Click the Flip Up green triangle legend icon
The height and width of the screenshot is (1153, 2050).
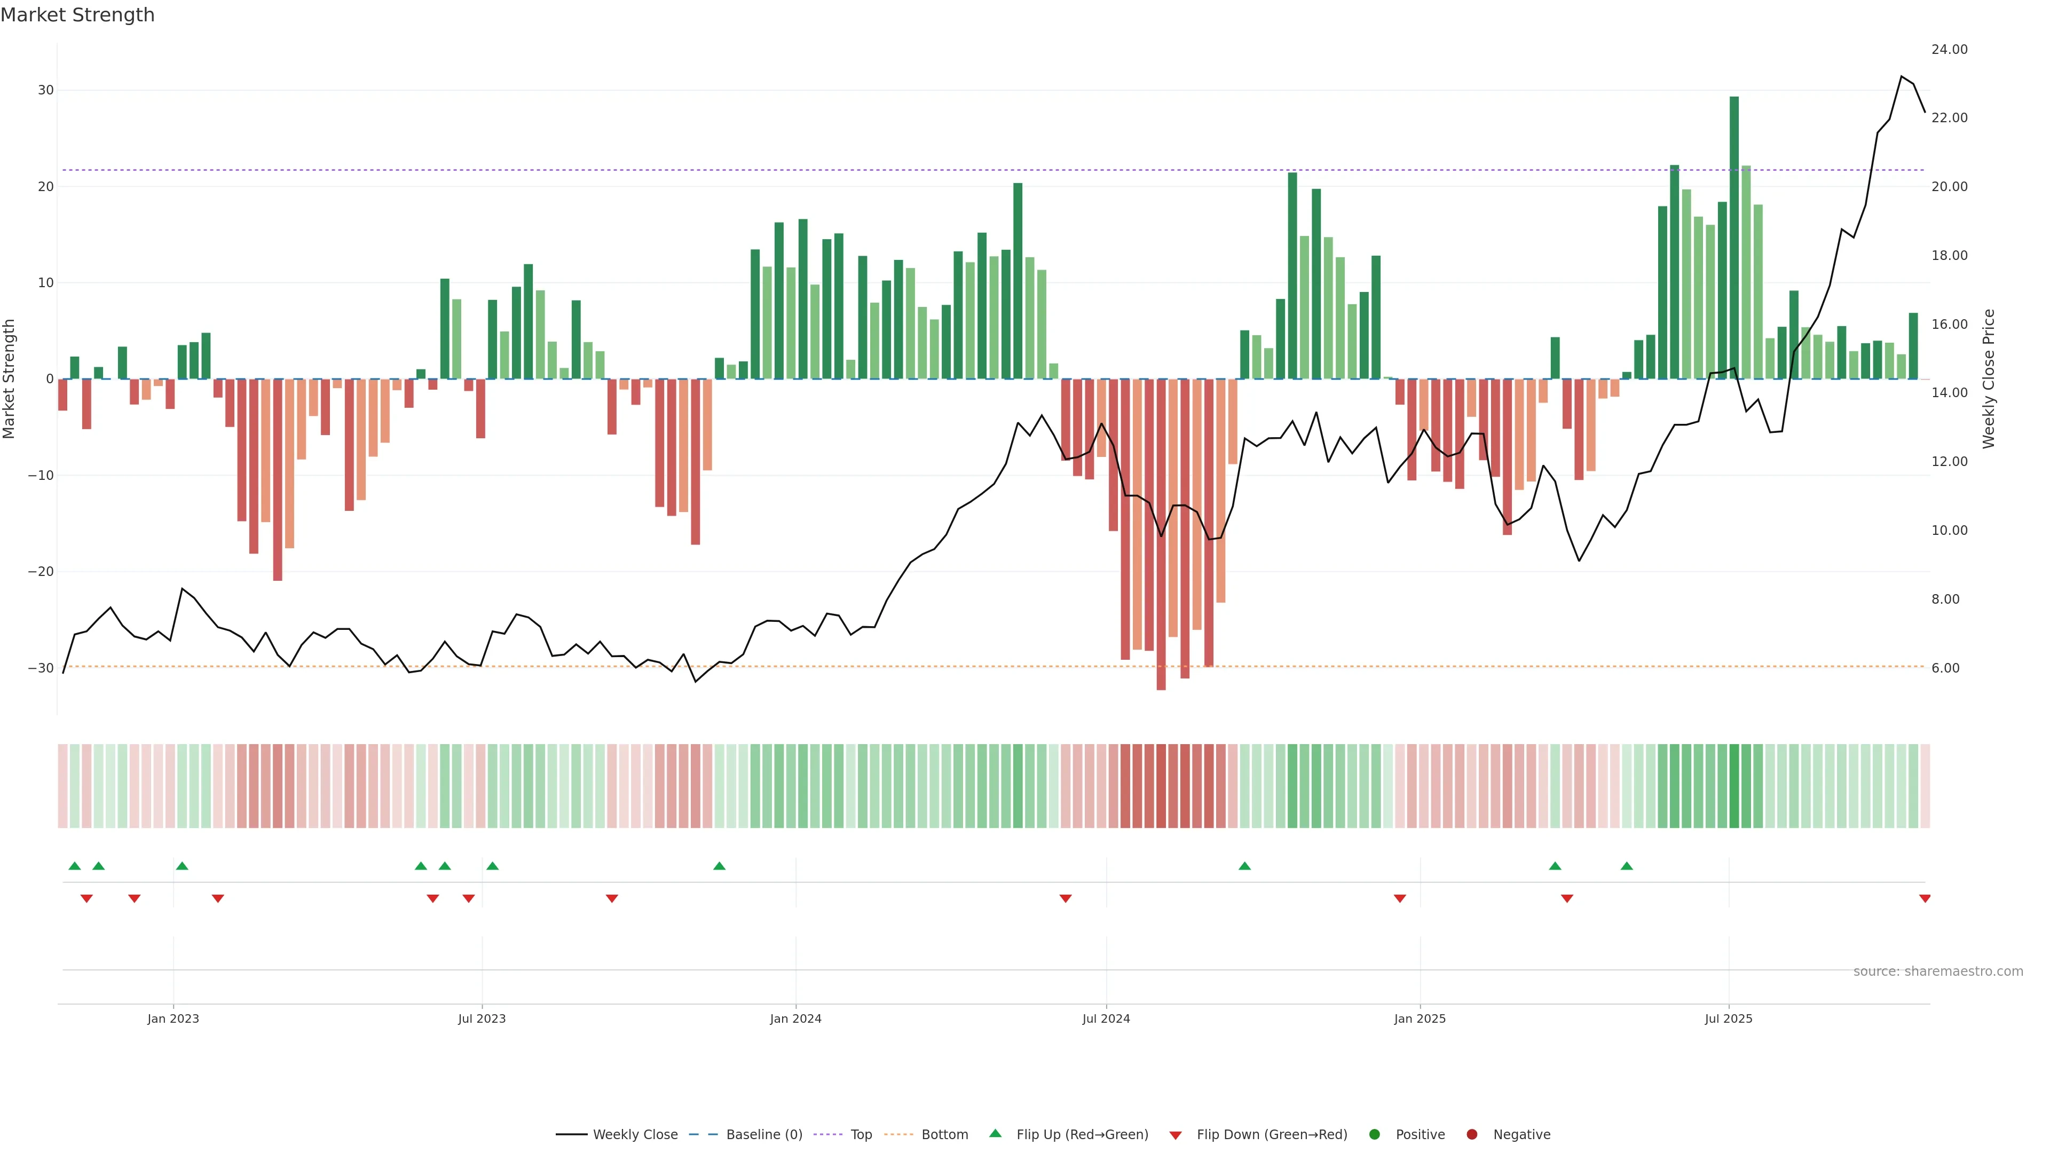995,1133
